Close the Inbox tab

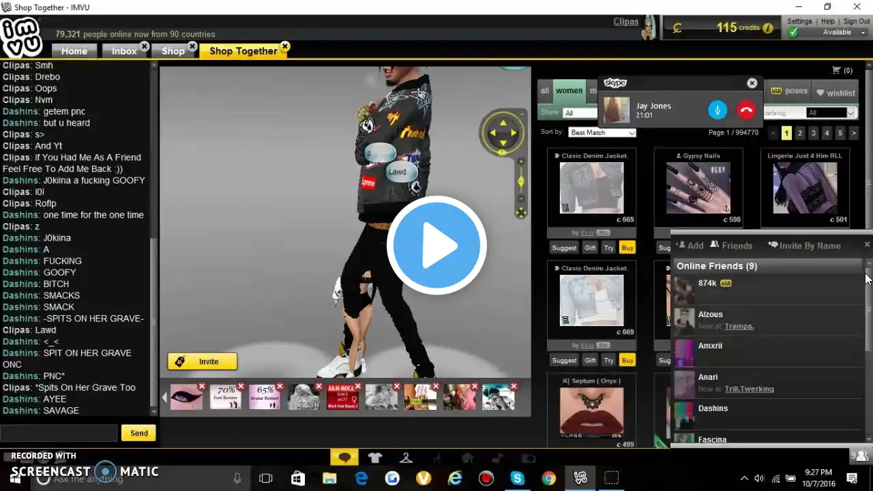[145, 46]
